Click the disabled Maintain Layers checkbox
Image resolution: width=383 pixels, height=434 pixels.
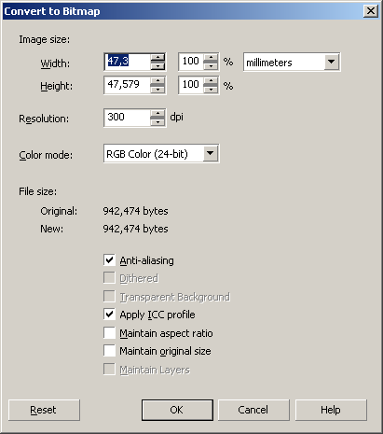[109, 370]
